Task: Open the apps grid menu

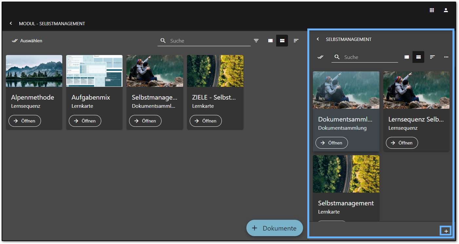Action: (x=432, y=10)
